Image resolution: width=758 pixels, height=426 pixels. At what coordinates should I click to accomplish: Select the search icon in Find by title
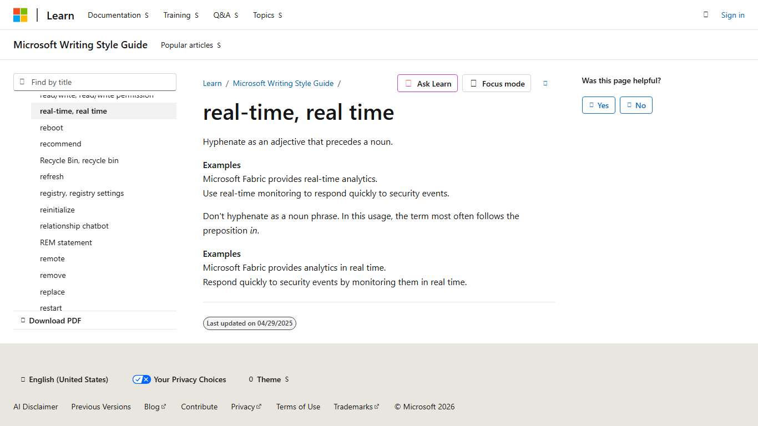coord(22,82)
